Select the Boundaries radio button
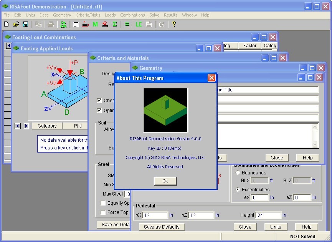The height and width of the screenshot is (242, 332). [238, 173]
